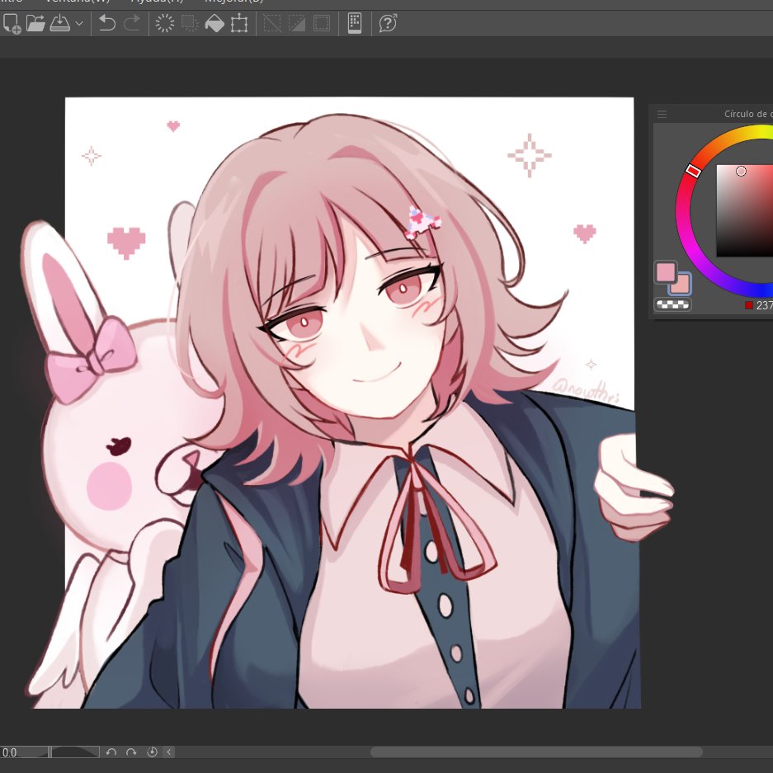Click the rotation slider handle at bottom

pos(49,752)
